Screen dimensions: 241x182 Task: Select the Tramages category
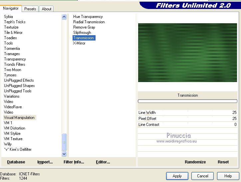(12, 54)
